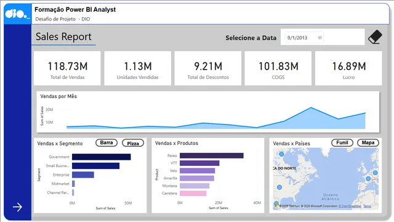Select the Amarilla product bar
Viewport: 394px width, 222px height.
(x=197, y=178)
